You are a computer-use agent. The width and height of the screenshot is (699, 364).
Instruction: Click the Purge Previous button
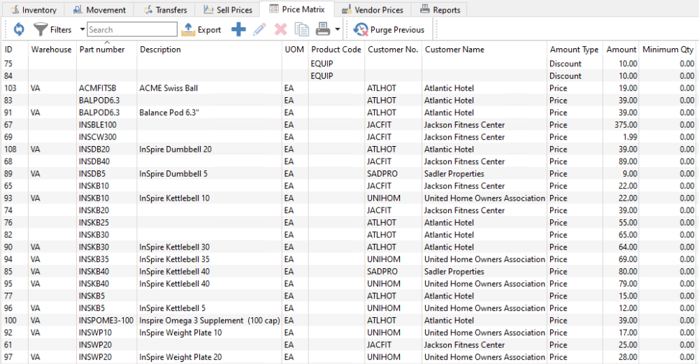[389, 30]
